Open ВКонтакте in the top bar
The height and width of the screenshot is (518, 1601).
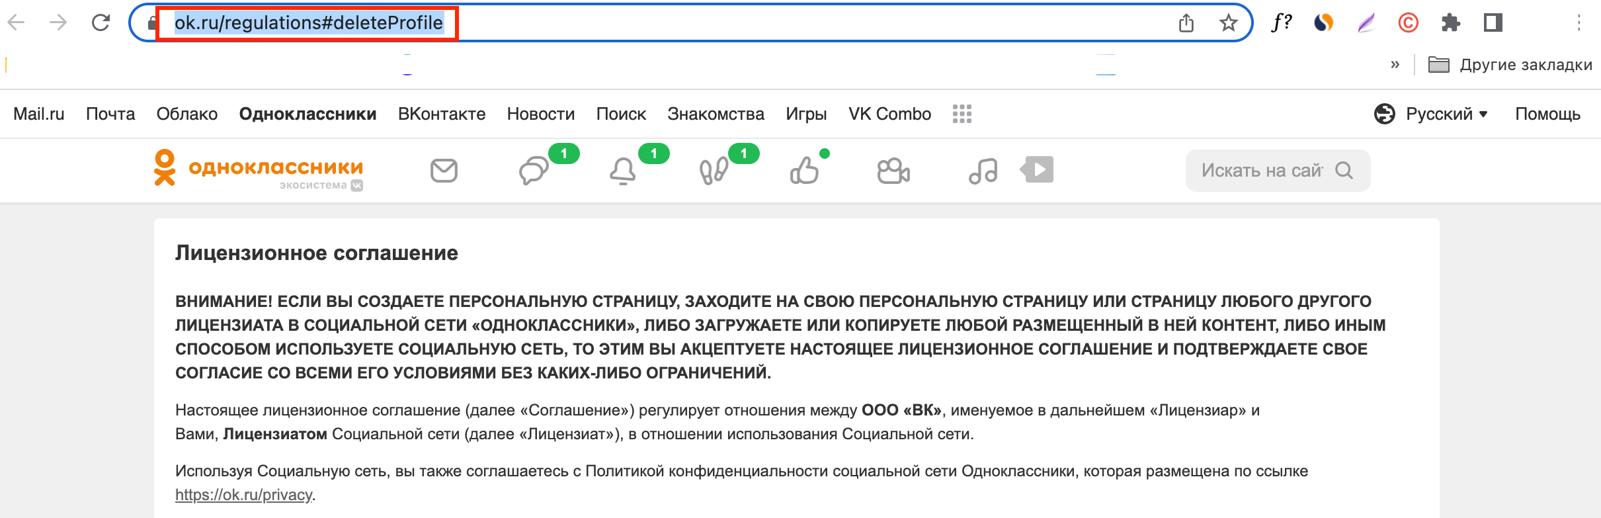coord(442,114)
